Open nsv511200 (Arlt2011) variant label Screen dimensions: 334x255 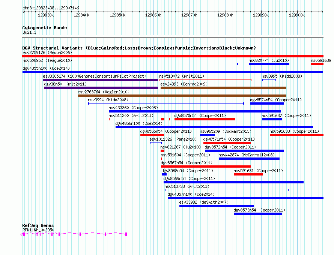pos(131,115)
